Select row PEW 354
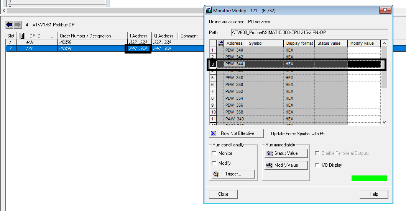 coord(295,98)
